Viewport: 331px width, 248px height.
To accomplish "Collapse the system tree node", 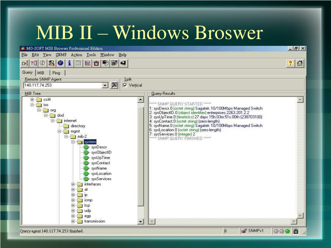I will pyautogui.click(x=73, y=142).
